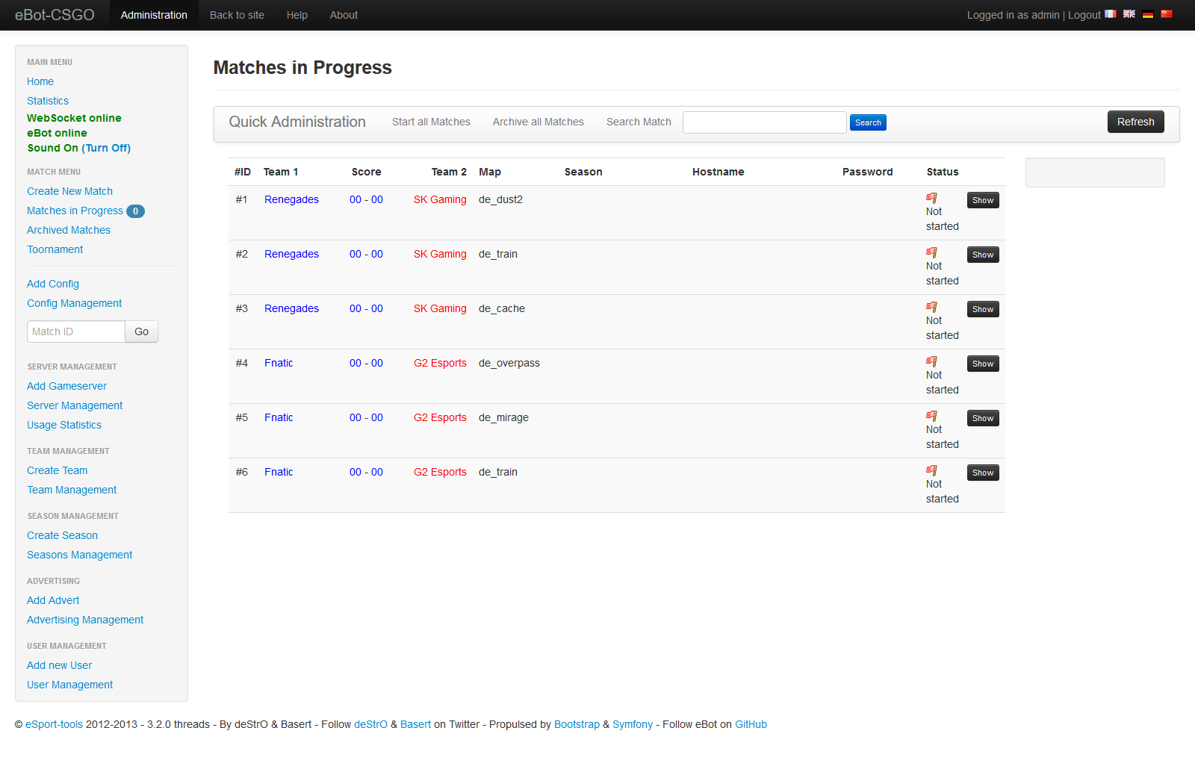The height and width of the screenshot is (769, 1195).
Task: Open Create Season
Action: coord(62,535)
